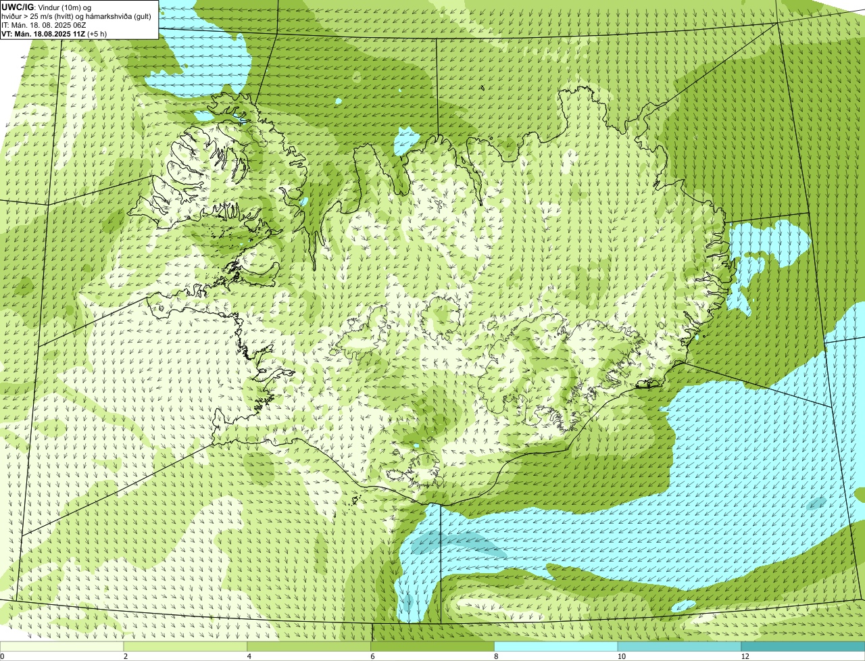Select the 8–10 m/s light cyan color segment
This screenshot has width=865, height=661.
pos(557,647)
